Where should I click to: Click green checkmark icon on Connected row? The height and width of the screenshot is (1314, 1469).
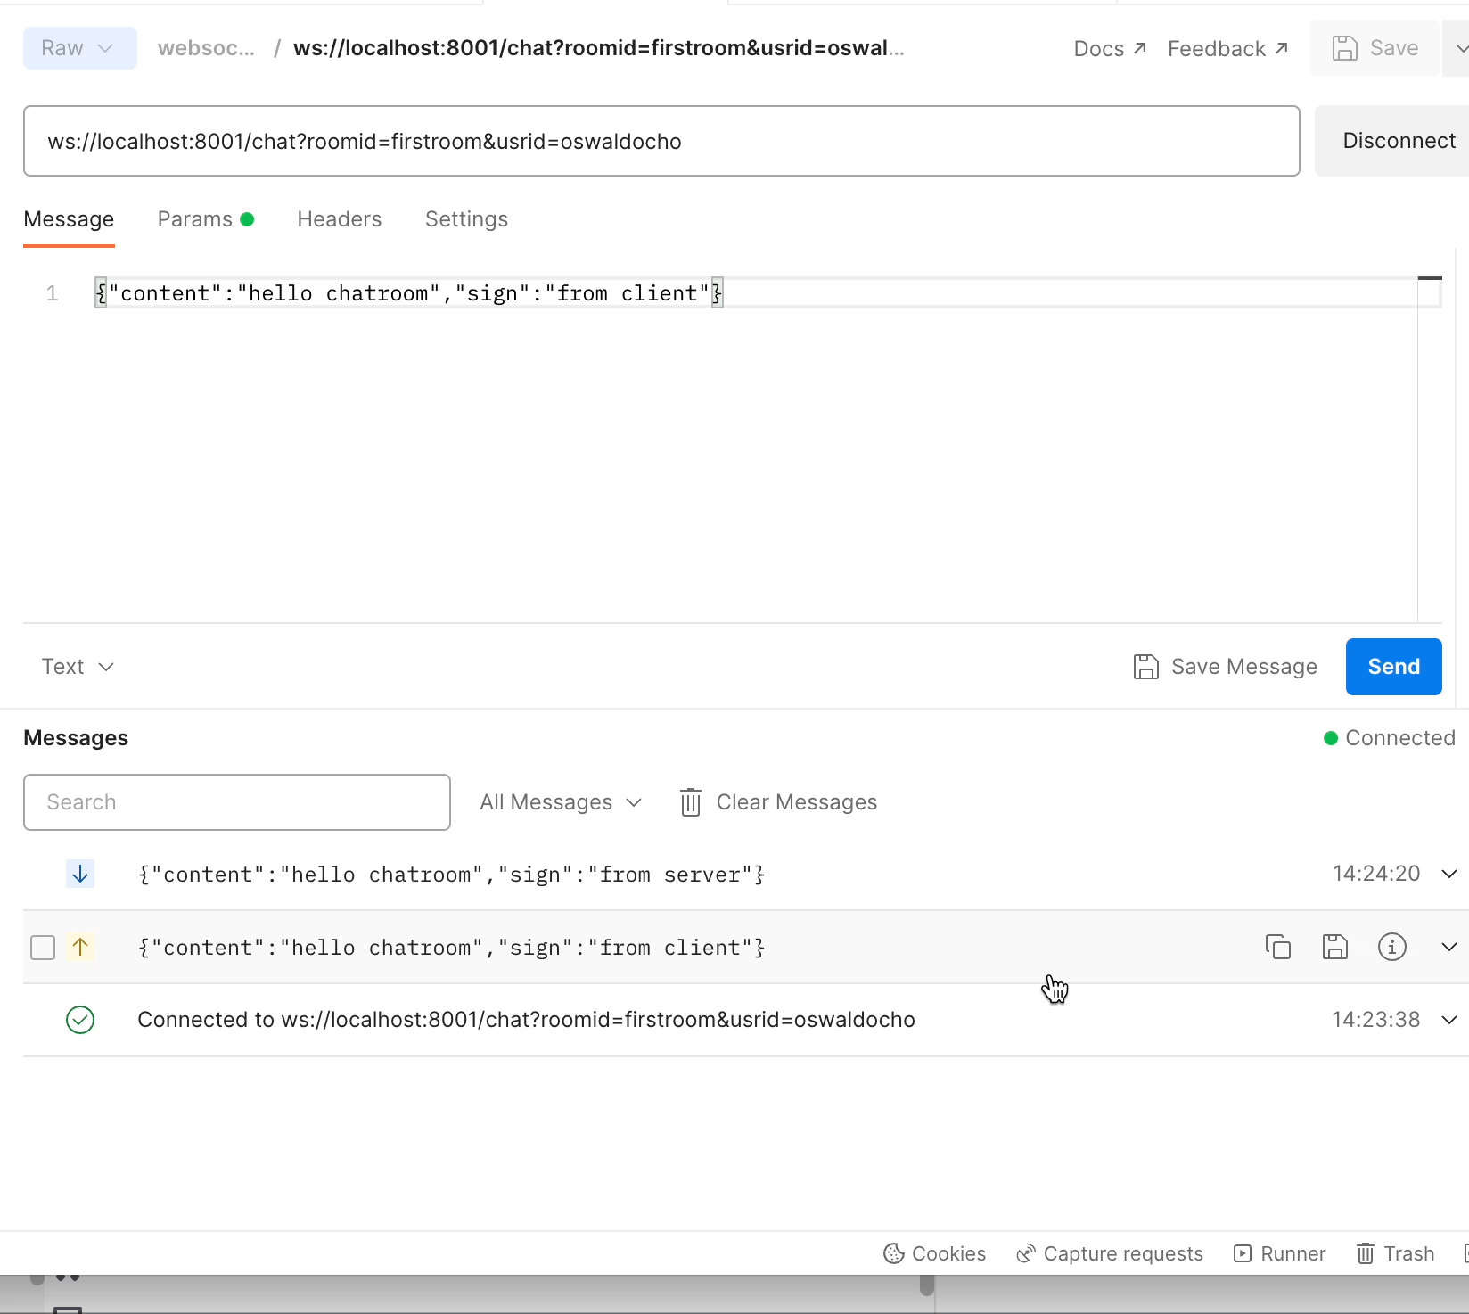pyautogui.click(x=80, y=1020)
